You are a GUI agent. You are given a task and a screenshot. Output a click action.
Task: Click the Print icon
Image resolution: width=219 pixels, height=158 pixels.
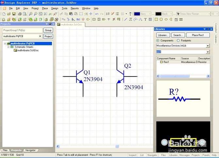tap(20, 14)
